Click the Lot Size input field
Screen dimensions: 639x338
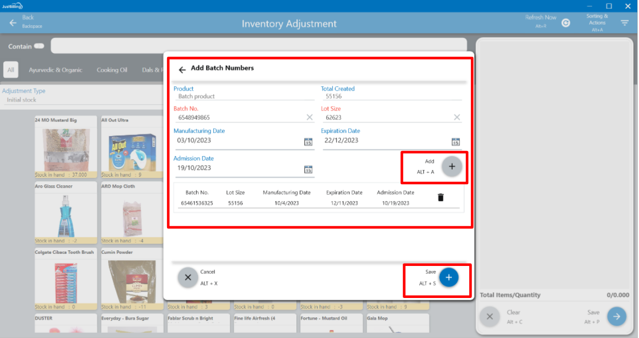pos(387,118)
